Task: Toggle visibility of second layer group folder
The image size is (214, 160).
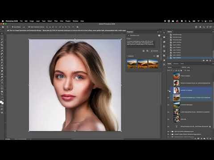Action: [x=169, y=134]
